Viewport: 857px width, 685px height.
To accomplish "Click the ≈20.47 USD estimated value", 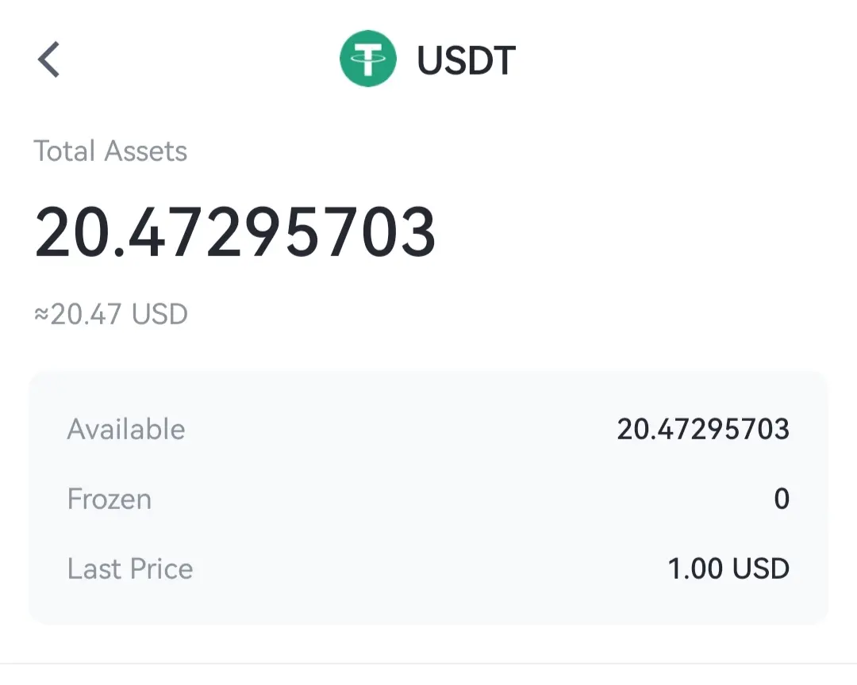I will click(111, 314).
